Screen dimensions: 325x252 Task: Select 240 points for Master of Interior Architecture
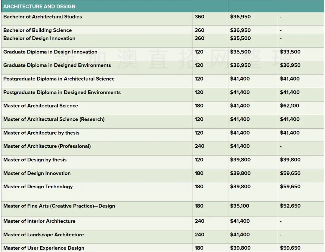click(x=200, y=221)
